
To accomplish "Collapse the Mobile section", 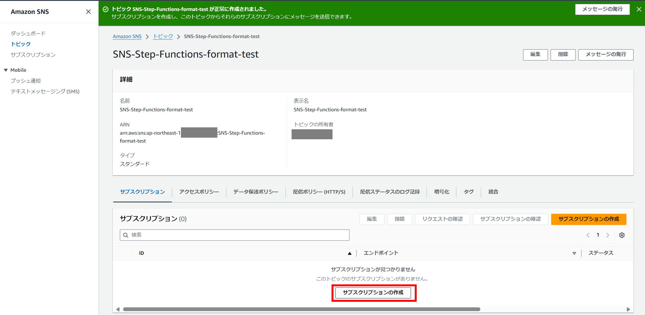I will (6, 70).
